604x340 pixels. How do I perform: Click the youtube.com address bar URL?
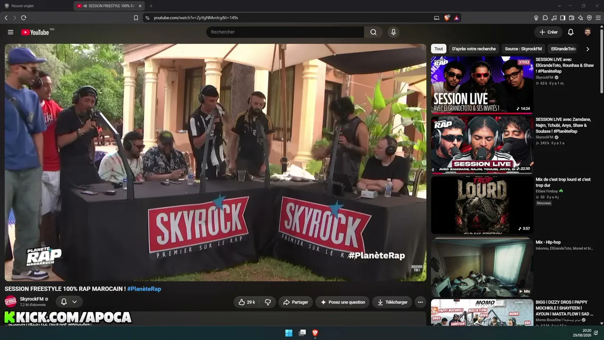pos(196,18)
